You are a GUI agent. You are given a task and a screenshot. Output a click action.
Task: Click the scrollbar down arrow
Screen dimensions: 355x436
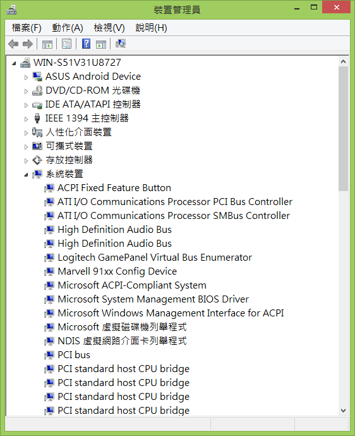pos(344,411)
